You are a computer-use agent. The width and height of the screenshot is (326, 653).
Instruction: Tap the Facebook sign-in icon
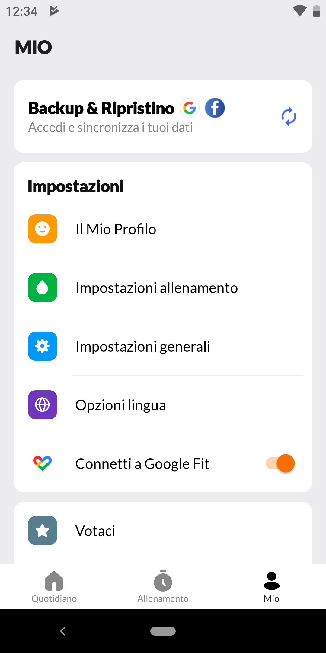pos(215,108)
